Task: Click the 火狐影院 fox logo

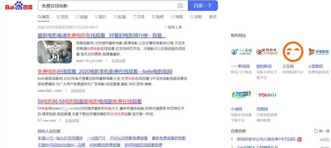Action: point(318,52)
